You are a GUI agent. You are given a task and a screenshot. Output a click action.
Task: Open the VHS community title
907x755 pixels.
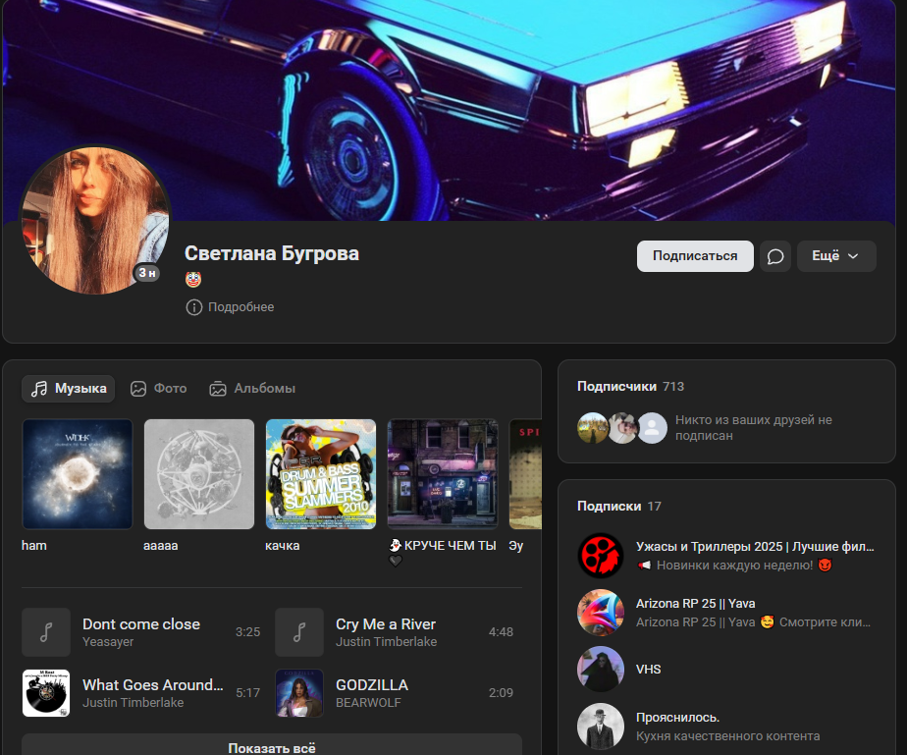pyautogui.click(x=649, y=670)
